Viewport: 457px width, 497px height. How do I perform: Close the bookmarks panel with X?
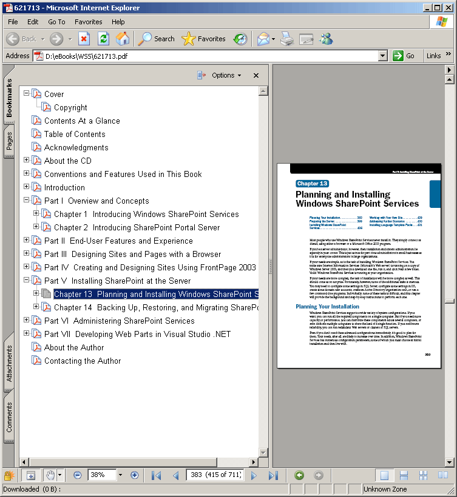tap(256, 75)
